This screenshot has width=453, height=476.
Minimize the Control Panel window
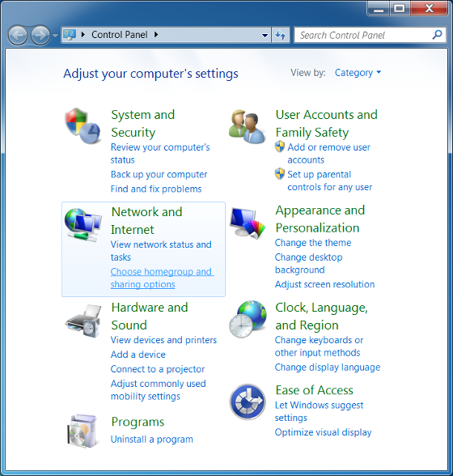click(x=379, y=8)
